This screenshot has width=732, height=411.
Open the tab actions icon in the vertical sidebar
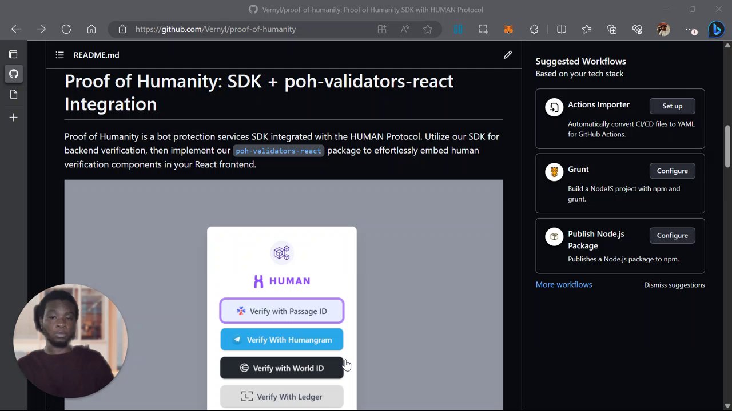tap(13, 54)
